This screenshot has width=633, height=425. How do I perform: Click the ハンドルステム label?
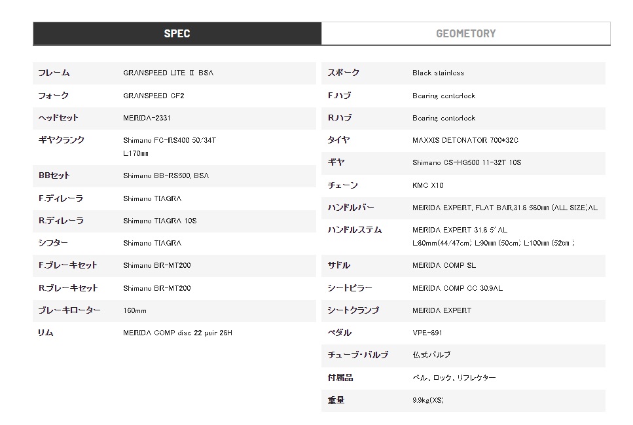point(354,230)
